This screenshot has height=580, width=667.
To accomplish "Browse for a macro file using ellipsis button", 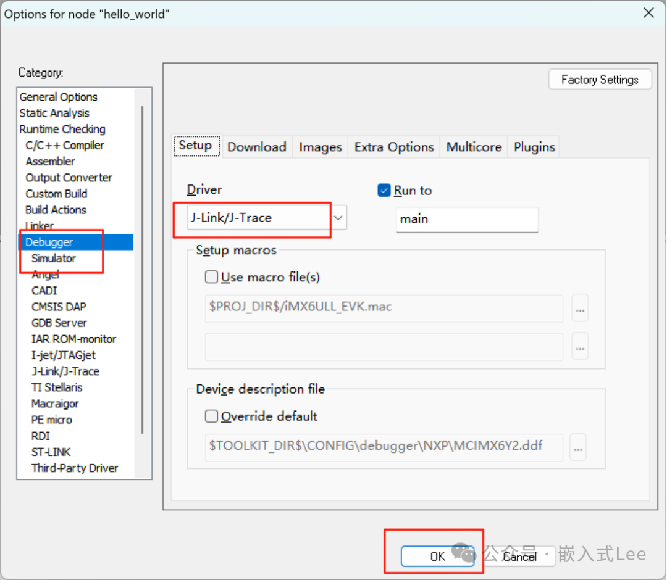I will tap(579, 308).
